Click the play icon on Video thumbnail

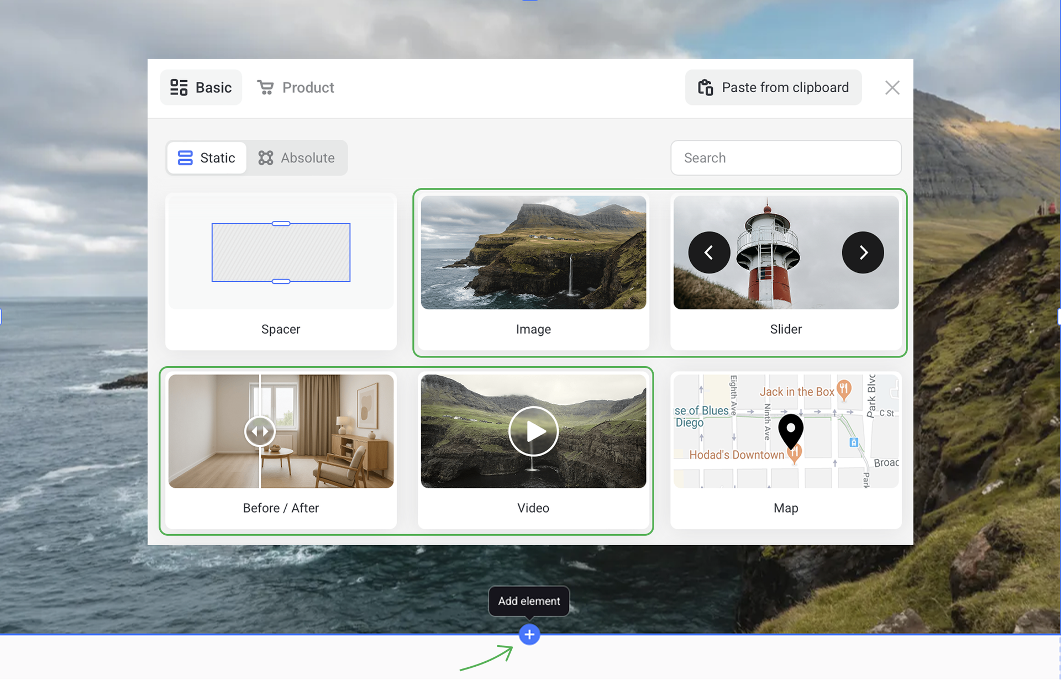[x=533, y=431]
